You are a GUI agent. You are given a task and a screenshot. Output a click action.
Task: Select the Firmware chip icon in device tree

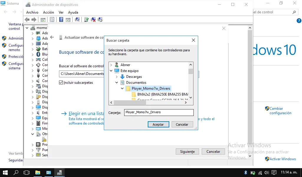click(x=38, y=123)
